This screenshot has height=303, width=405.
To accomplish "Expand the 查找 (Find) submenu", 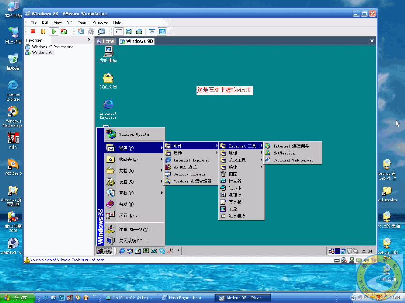I will pyautogui.click(x=135, y=193).
